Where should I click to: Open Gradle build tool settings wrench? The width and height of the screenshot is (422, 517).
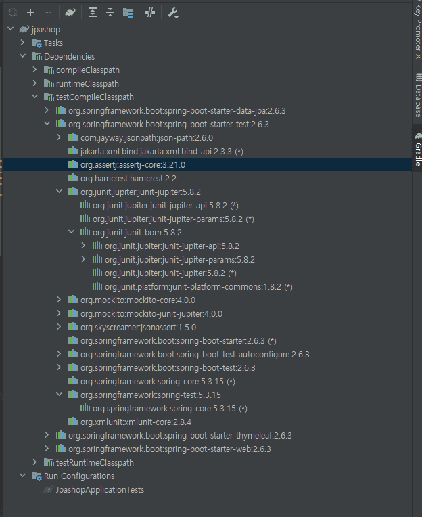click(172, 13)
